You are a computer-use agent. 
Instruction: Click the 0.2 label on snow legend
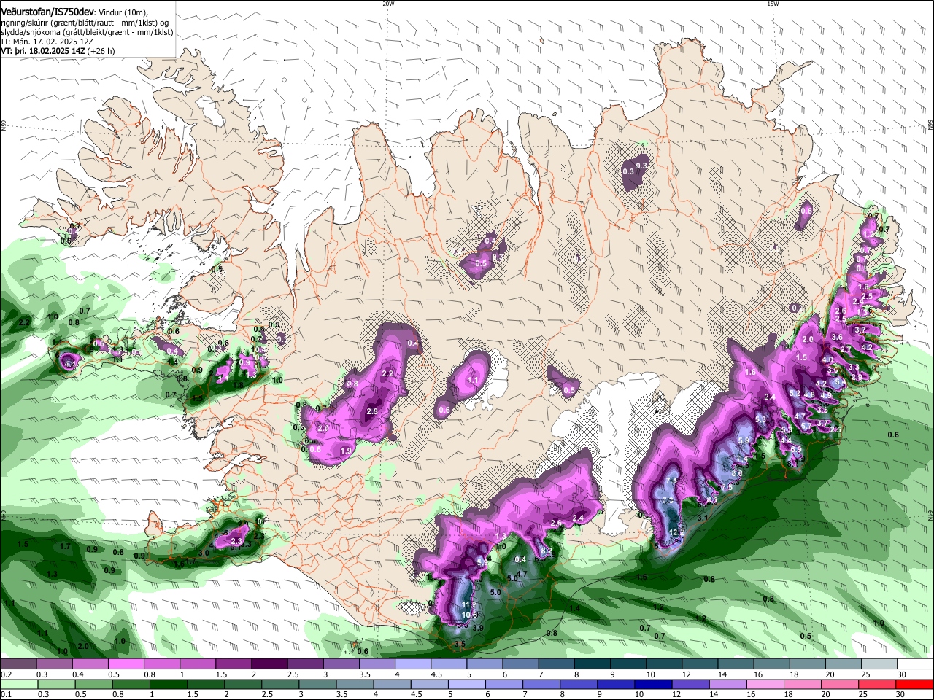click(7, 675)
